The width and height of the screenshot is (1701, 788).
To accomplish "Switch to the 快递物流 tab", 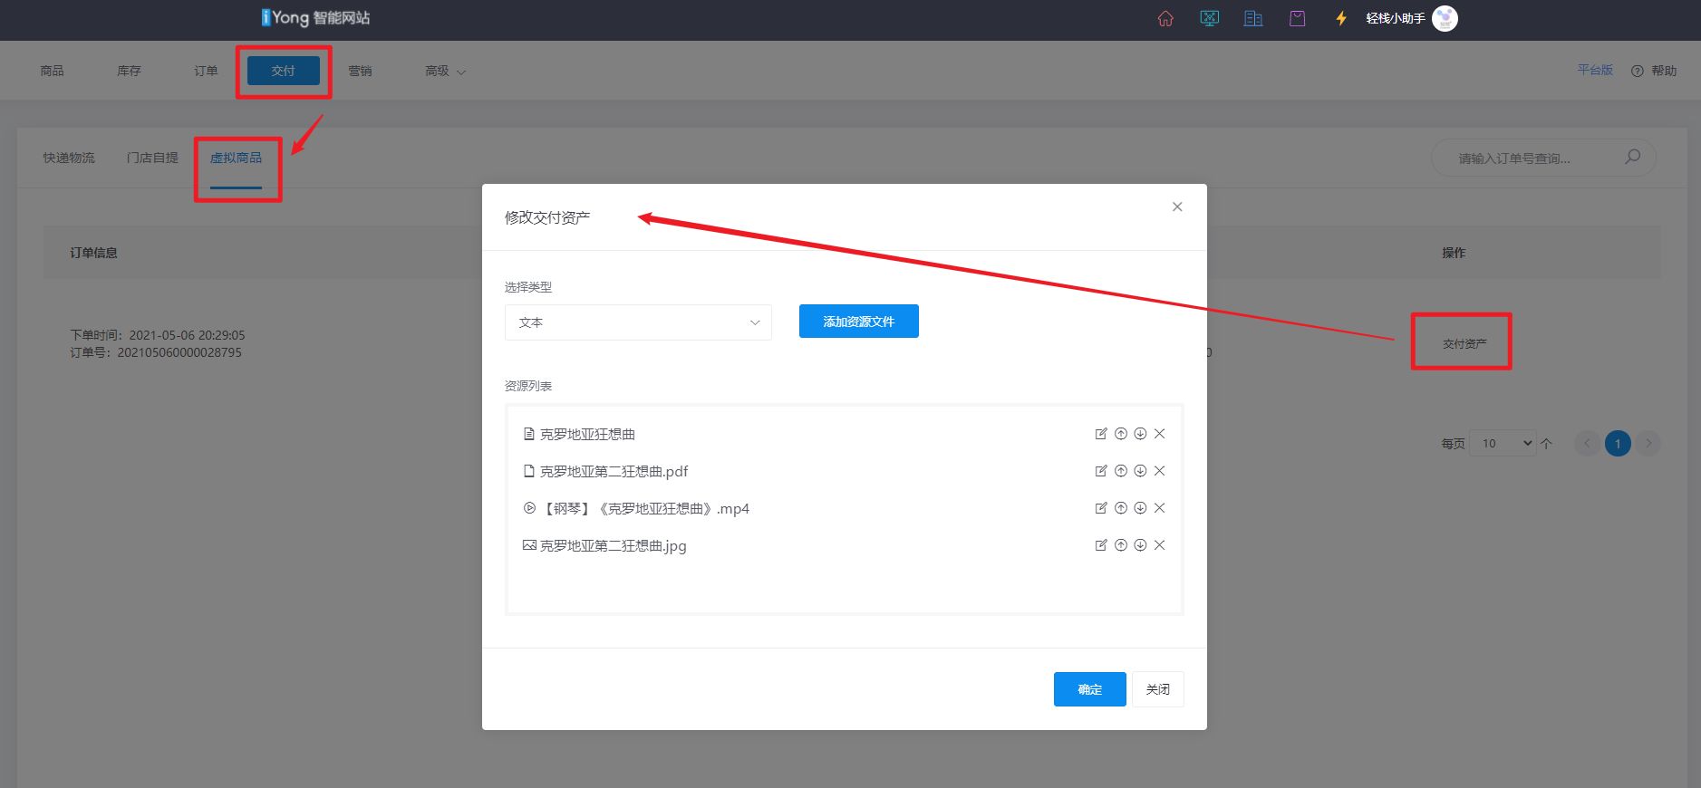I will coord(69,158).
